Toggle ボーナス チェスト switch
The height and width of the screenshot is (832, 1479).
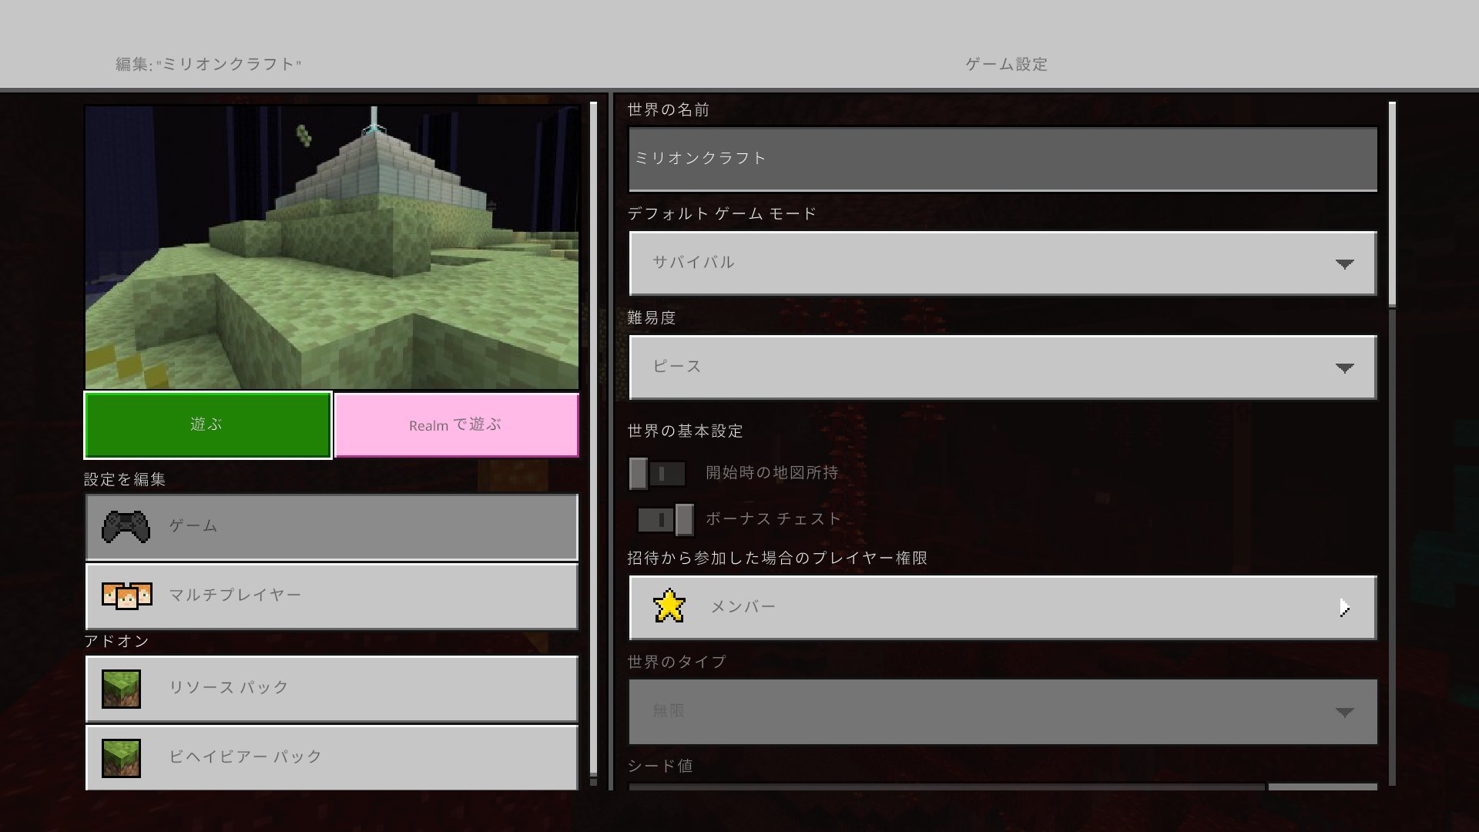(x=665, y=519)
